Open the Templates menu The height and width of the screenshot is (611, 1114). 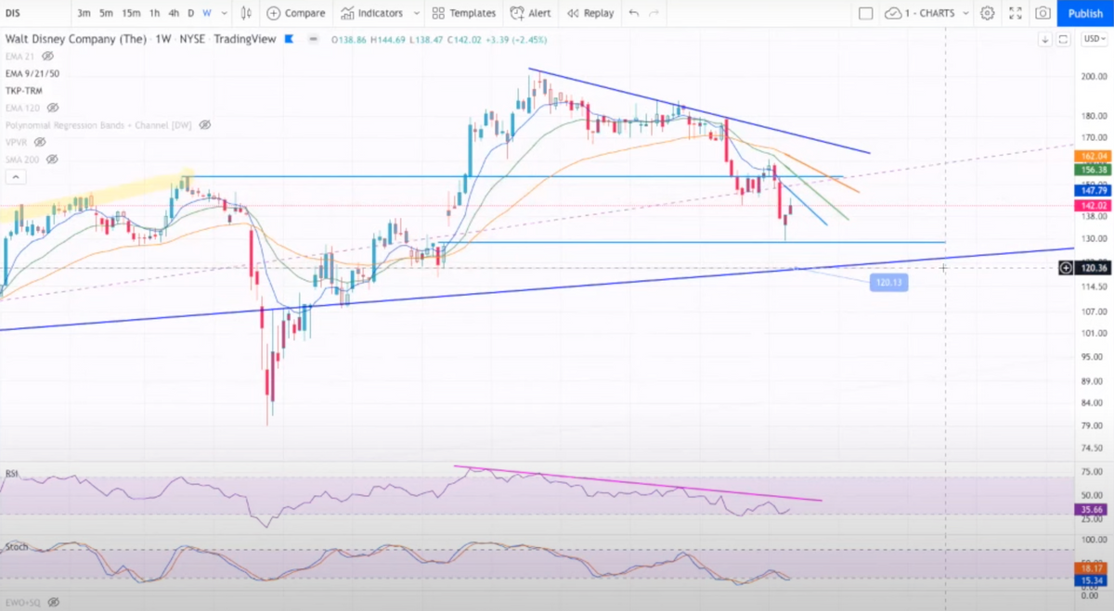point(463,13)
